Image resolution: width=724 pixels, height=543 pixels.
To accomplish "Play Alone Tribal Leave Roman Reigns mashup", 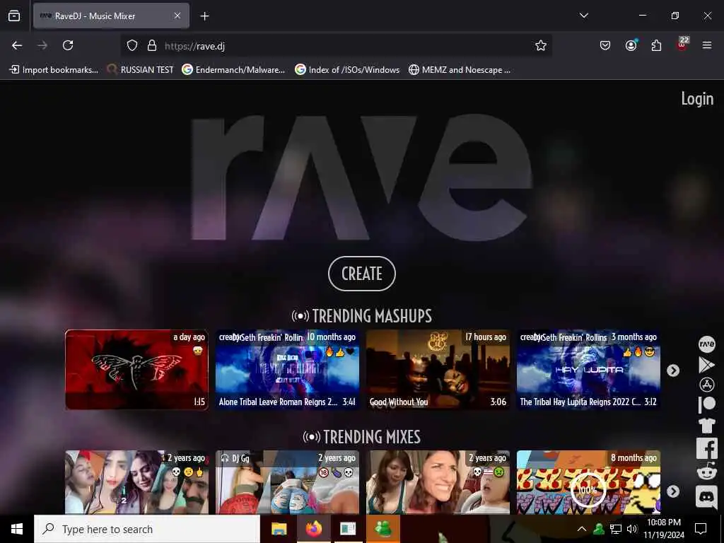I will pyautogui.click(x=287, y=369).
